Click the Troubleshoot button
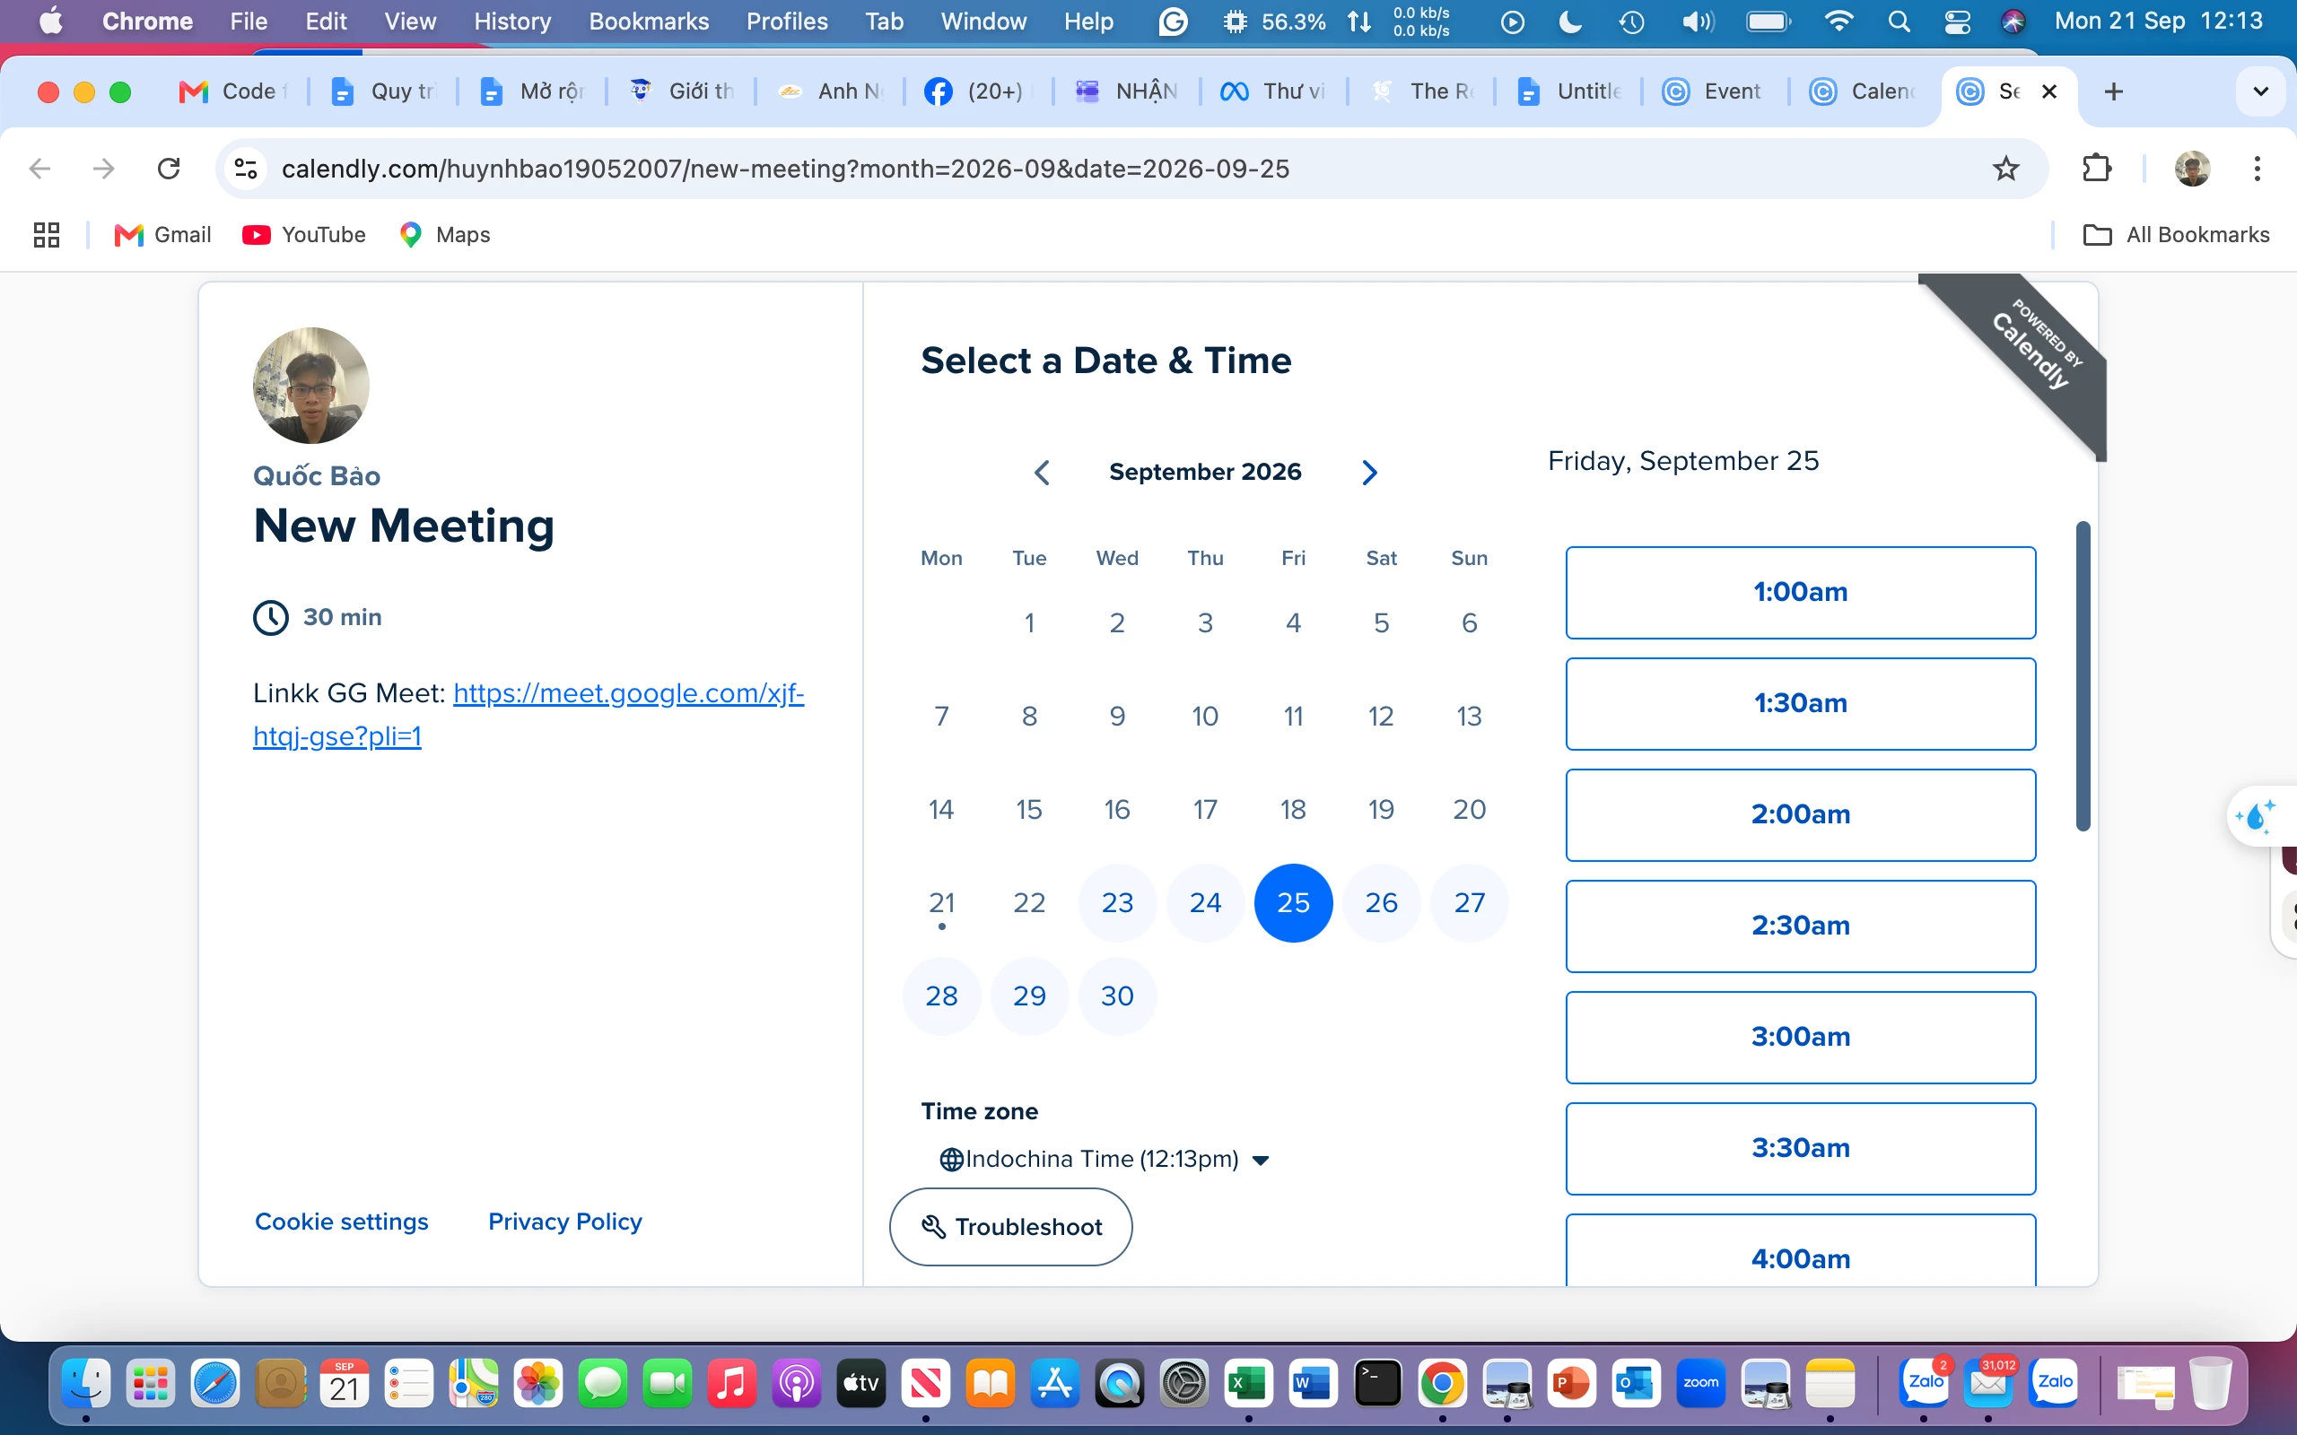This screenshot has width=2297, height=1435. click(x=1011, y=1226)
